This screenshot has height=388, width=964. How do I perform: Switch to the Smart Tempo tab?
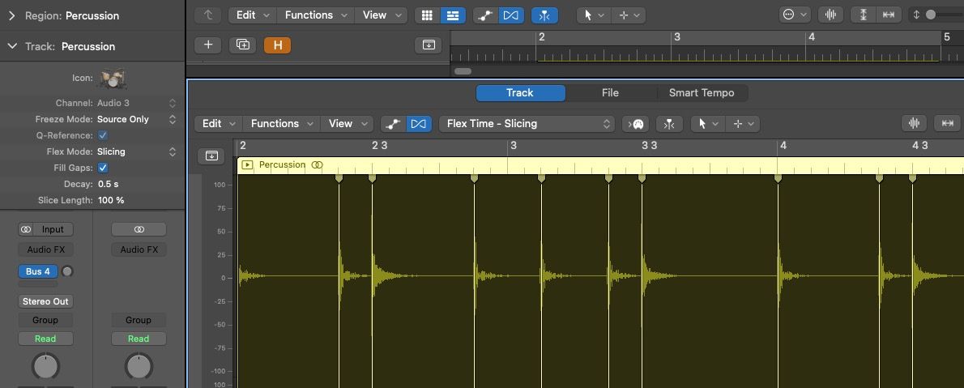[x=702, y=93]
